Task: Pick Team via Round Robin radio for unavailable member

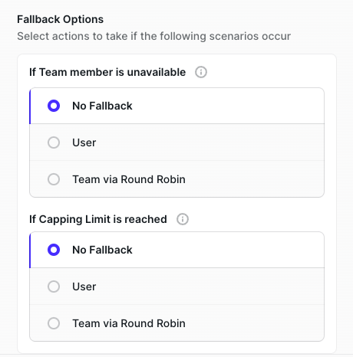Action: click(54, 179)
